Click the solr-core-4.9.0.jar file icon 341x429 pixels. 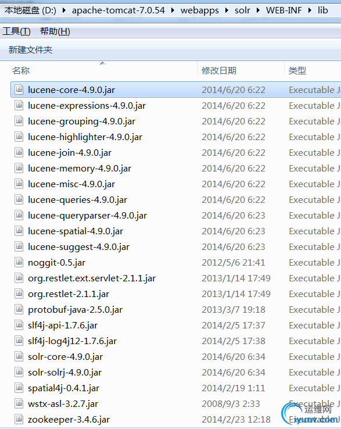(x=19, y=356)
